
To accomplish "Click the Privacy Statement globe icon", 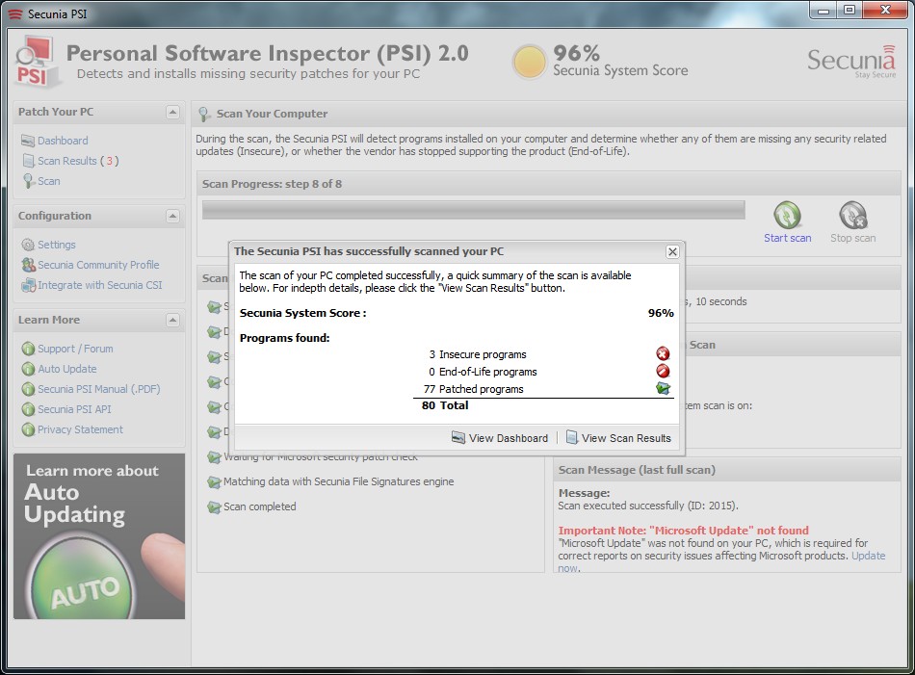I will click(x=28, y=430).
